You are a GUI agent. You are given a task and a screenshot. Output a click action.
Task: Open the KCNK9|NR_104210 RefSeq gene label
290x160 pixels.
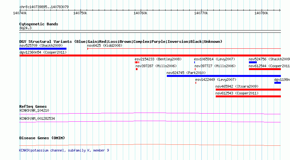coord(34,110)
